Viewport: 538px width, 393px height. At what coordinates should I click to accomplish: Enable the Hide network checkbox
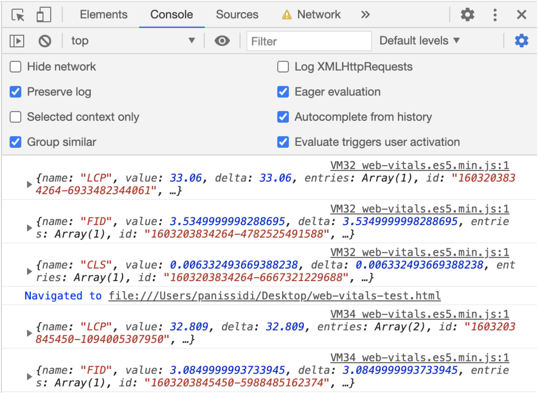click(15, 67)
